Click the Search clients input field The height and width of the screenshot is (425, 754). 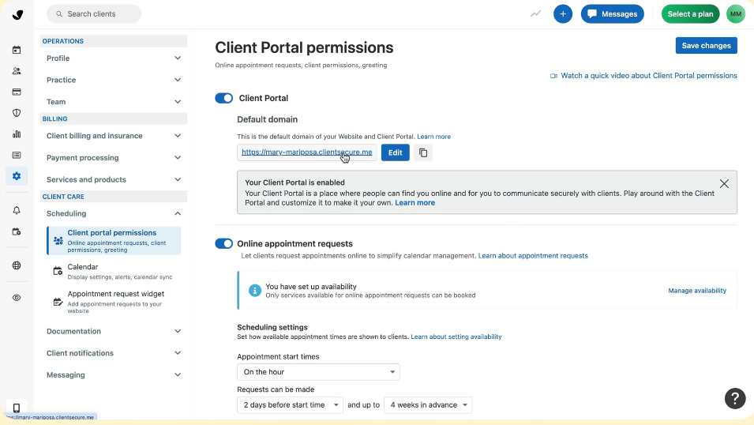[x=94, y=14]
